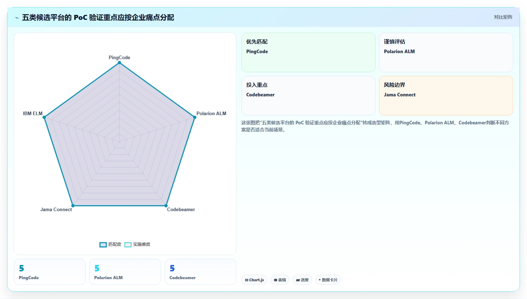The width and height of the screenshot is (527, 299).
Task: Click the IBM ELM radar data point
Action: [44, 117]
